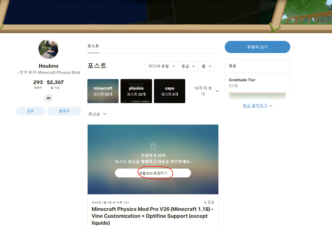Click the $2,367 monthly earnings

[55, 84]
